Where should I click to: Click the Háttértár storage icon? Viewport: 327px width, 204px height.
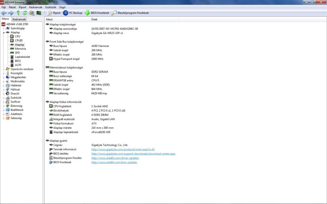tap(8, 85)
